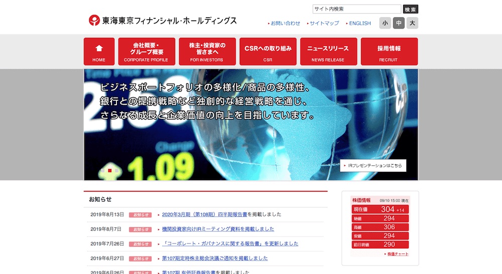This screenshot has width=502, height=274.
Task: Click the 高値 306 row
Action: 380,227
